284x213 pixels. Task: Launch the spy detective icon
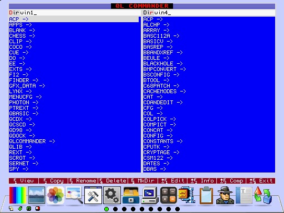225,195
